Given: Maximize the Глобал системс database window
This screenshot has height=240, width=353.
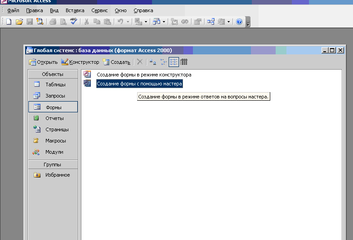Looking at the screenshot, I should click(x=332, y=50).
